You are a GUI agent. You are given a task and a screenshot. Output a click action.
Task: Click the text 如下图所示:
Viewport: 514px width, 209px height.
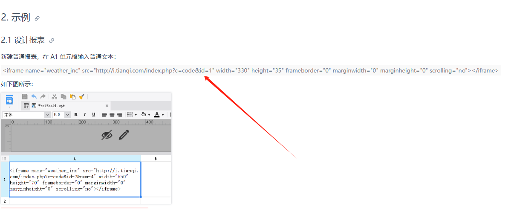pyautogui.click(x=17, y=84)
